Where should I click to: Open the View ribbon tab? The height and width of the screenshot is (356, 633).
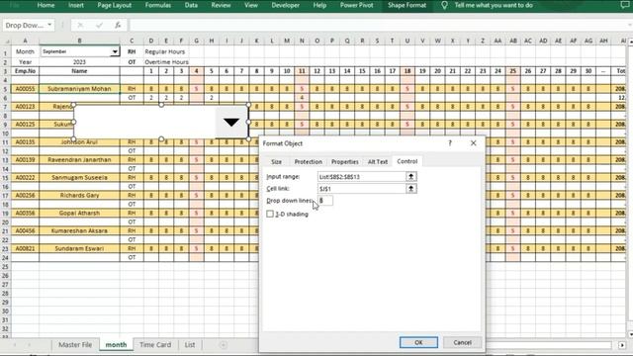(250, 5)
